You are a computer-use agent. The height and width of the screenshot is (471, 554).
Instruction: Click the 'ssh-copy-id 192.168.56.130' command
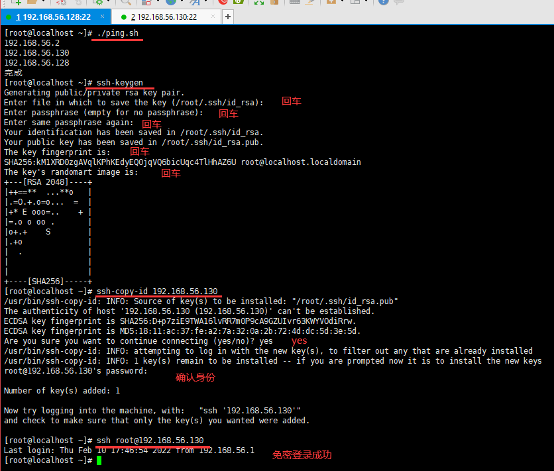tap(157, 291)
